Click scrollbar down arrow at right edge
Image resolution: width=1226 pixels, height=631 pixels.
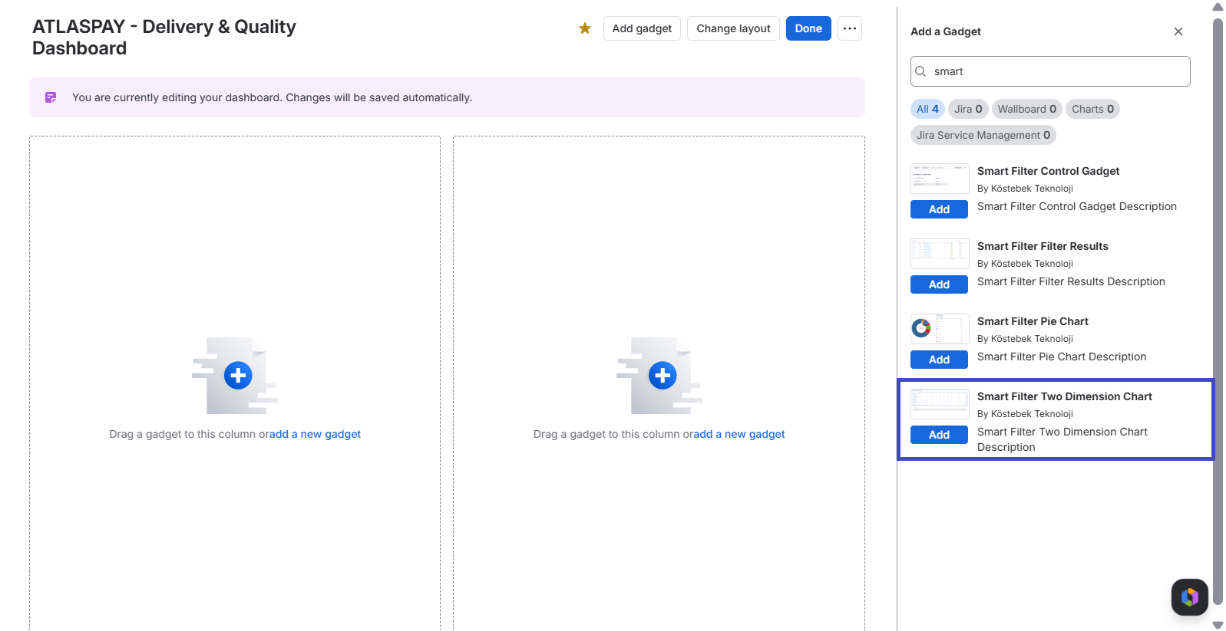[x=1218, y=625]
